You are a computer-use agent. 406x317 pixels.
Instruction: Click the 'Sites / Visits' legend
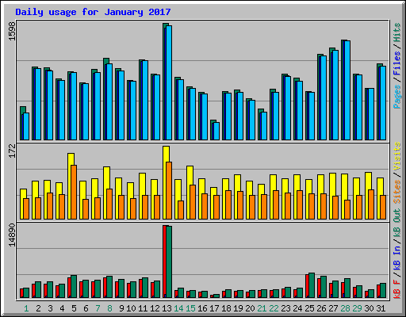(x=397, y=173)
